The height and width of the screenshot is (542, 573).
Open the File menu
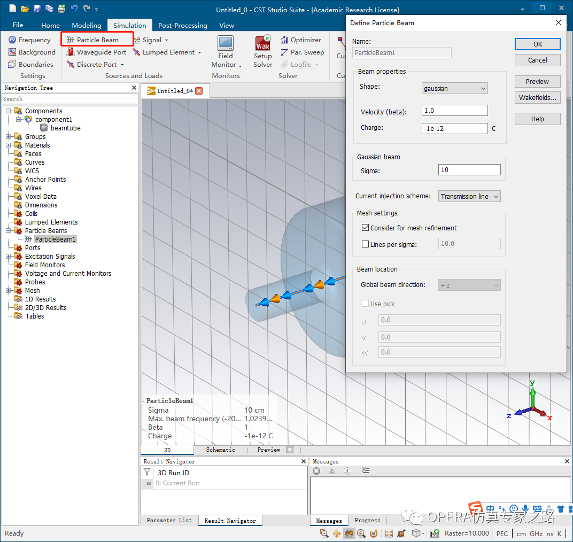coord(18,25)
